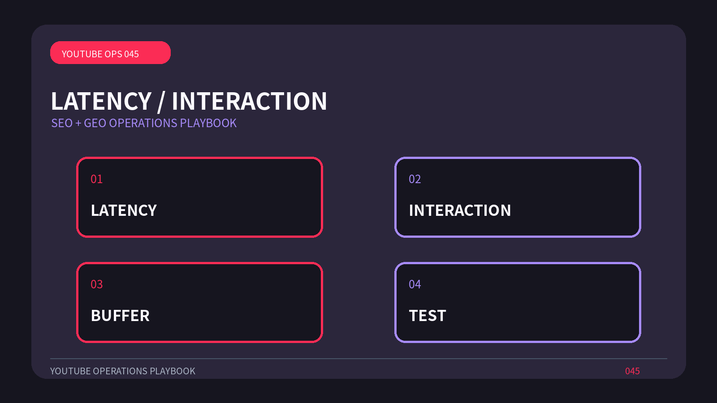Image resolution: width=717 pixels, height=403 pixels.
Task: Click the footer divider line
Action: coord(358,359)
